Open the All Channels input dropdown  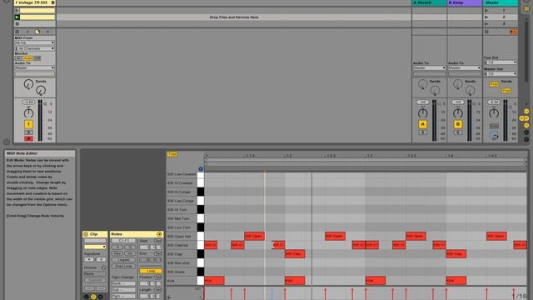34,48
